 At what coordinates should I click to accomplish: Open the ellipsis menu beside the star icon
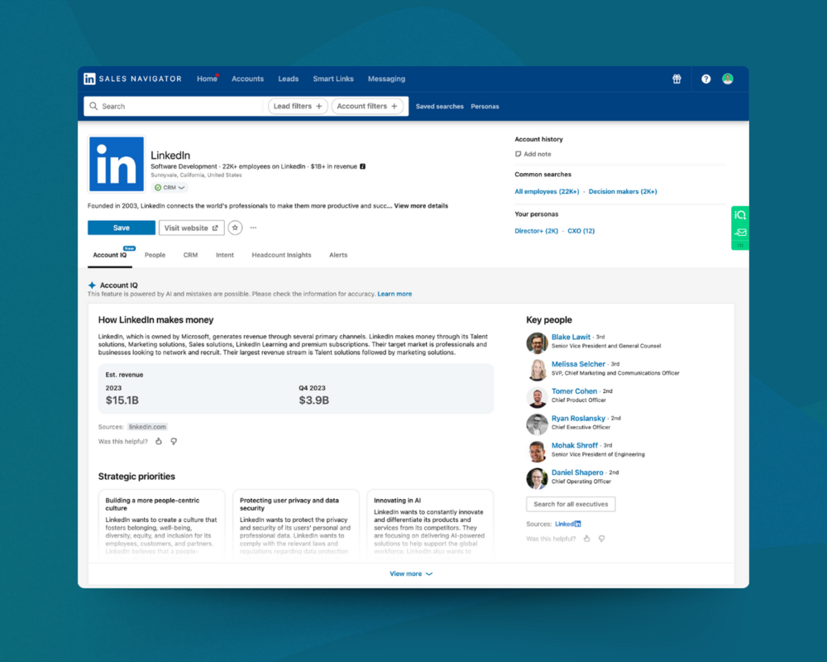click(x=253, y=228)
